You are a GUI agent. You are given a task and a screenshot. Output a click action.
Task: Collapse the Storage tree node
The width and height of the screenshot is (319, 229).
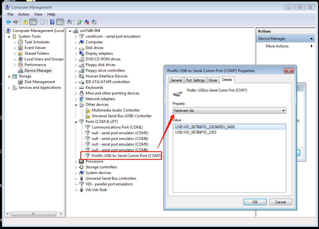tap(9, 76)
